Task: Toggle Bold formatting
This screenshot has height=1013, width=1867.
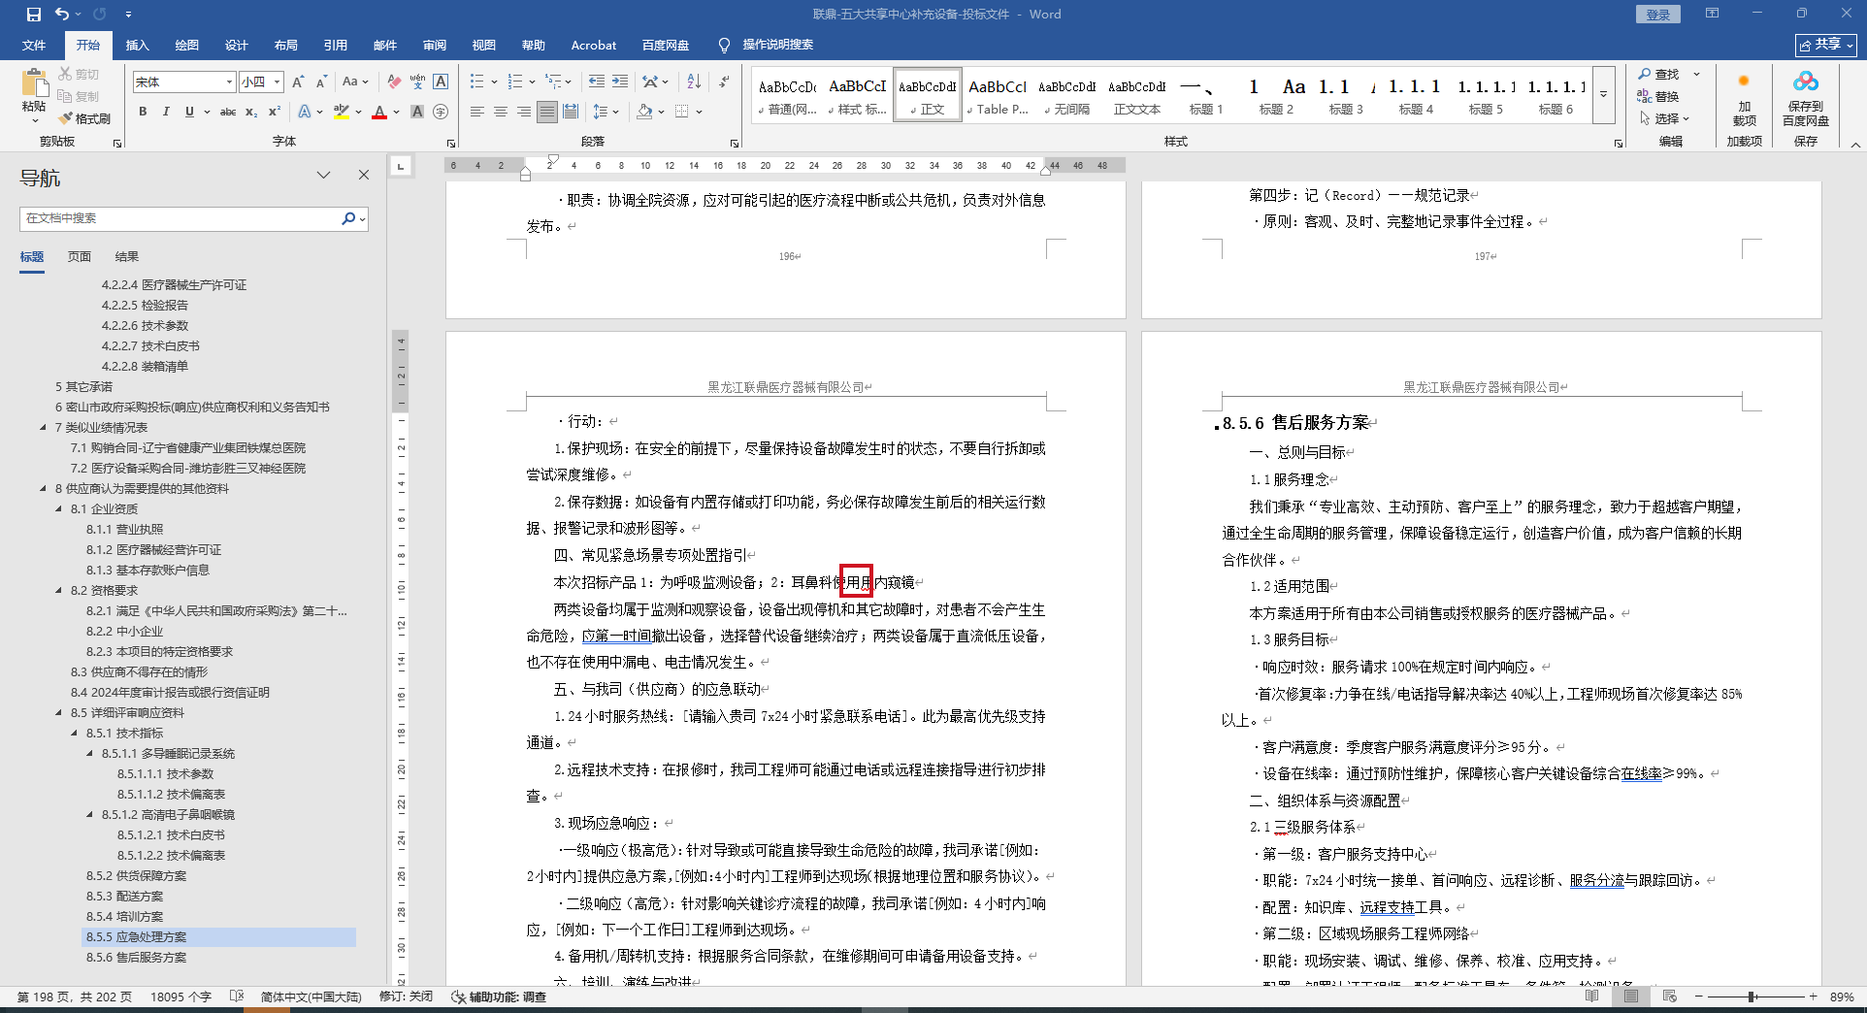Action: tap(143, 113)
